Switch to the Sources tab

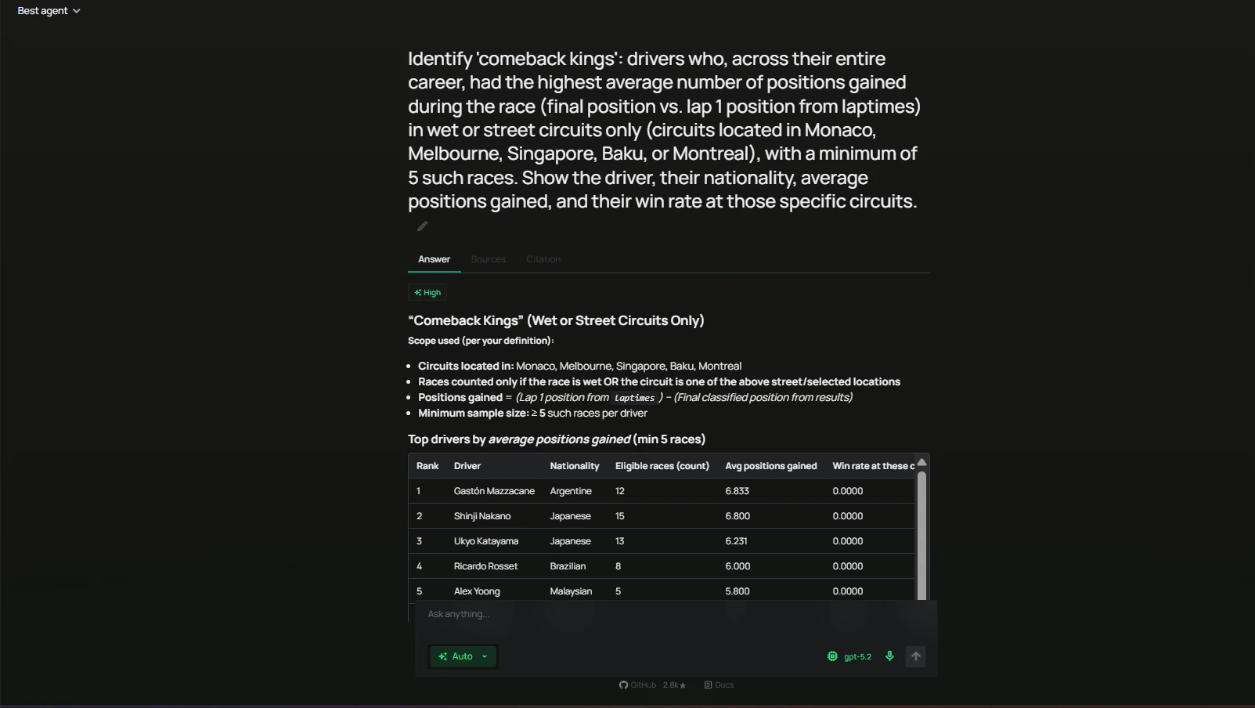point(488,259)
